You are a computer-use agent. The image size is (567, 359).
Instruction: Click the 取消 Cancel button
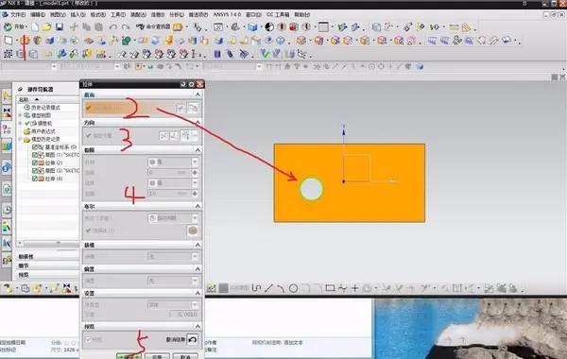(185, 356)
